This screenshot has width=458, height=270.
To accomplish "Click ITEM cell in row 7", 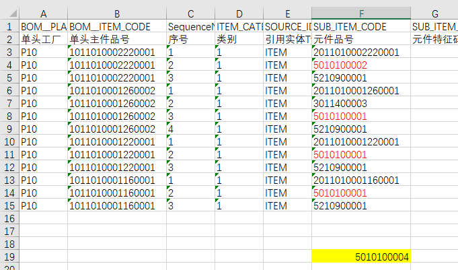I will coord(287,103).
